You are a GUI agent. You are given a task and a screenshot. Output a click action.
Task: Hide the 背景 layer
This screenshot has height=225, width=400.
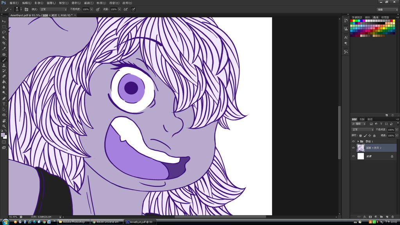pyautogui.click(x=353, y=156)
